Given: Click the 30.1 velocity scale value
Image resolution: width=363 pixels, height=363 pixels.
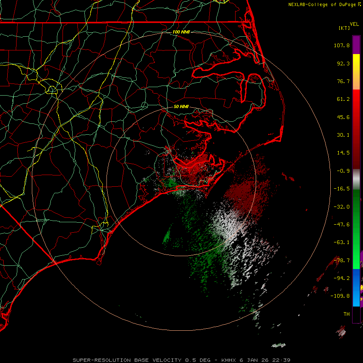Looking at the screenshot, I should [x=343, y=135].
